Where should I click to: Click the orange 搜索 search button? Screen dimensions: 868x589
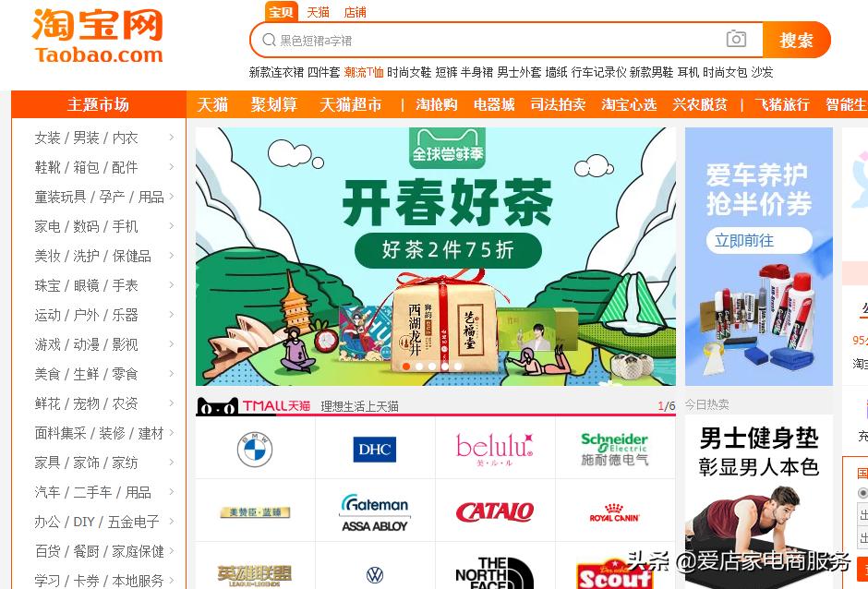(796, 40)
